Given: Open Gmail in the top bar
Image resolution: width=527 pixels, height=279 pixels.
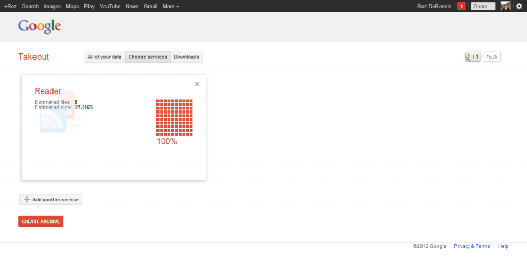Looking at the screenshot, I should coord(151,6).
